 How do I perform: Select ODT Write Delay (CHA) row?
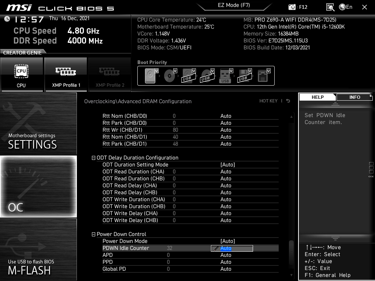point(190,213)
